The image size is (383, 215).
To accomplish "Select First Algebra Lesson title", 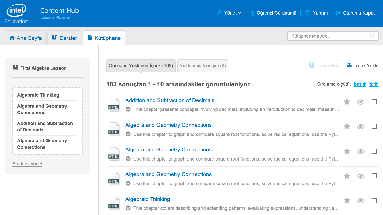I will tap(43, 68).
